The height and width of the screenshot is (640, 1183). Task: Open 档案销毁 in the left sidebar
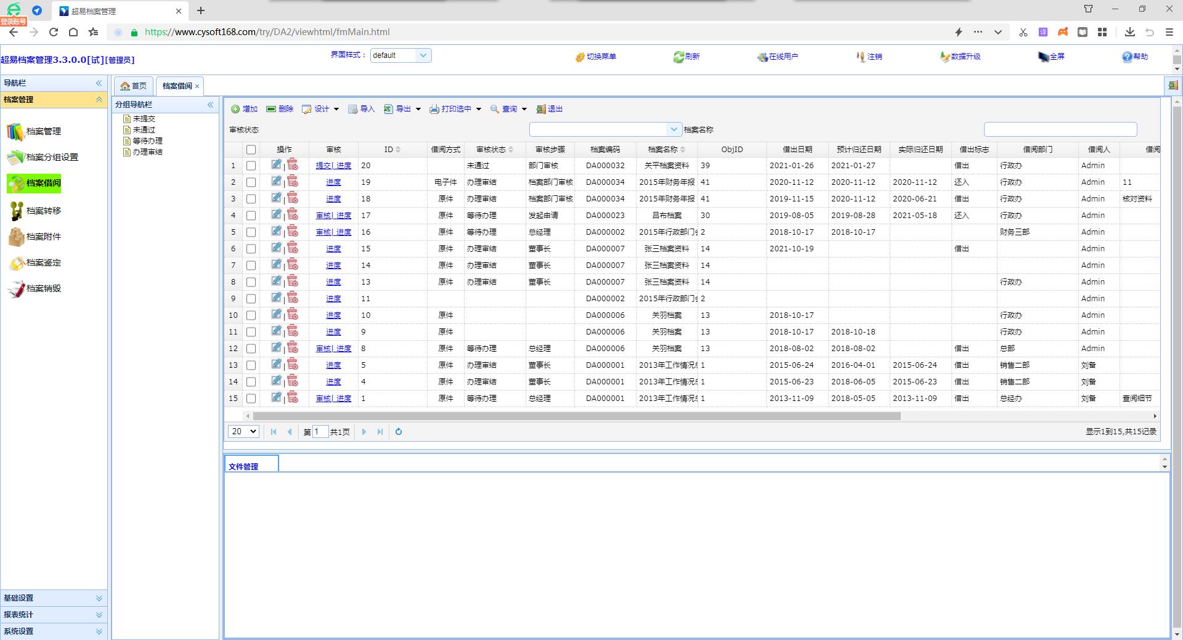click(43, 288)
